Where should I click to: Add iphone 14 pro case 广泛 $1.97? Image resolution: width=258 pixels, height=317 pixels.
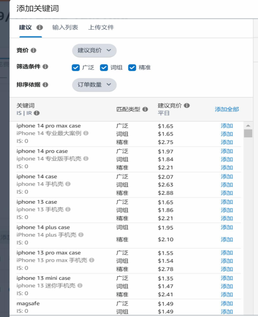227,151
